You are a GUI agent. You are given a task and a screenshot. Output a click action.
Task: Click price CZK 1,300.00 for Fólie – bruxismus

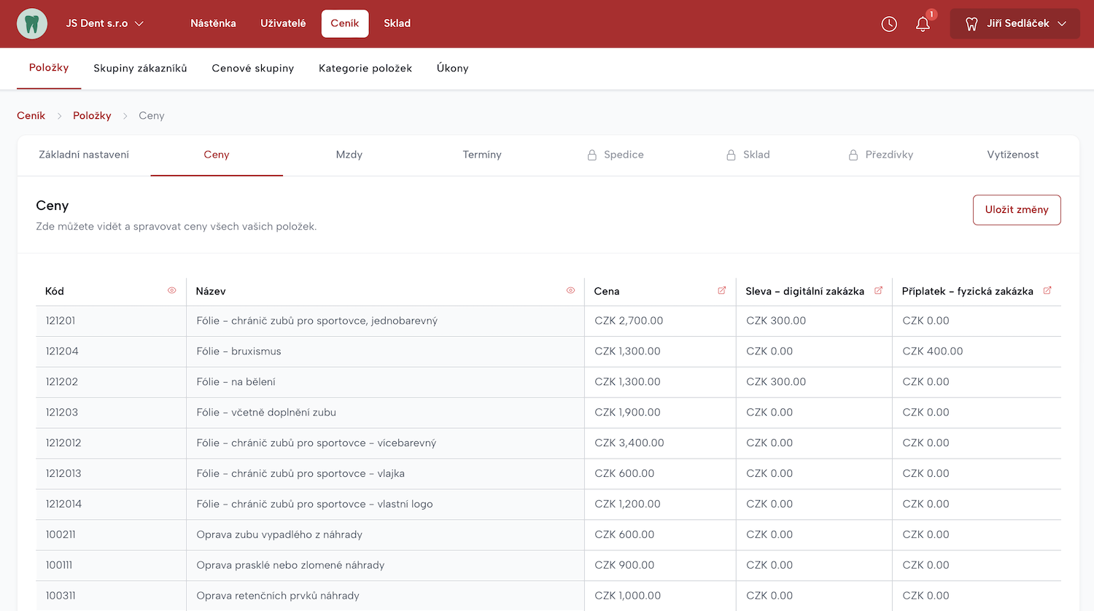628,351
